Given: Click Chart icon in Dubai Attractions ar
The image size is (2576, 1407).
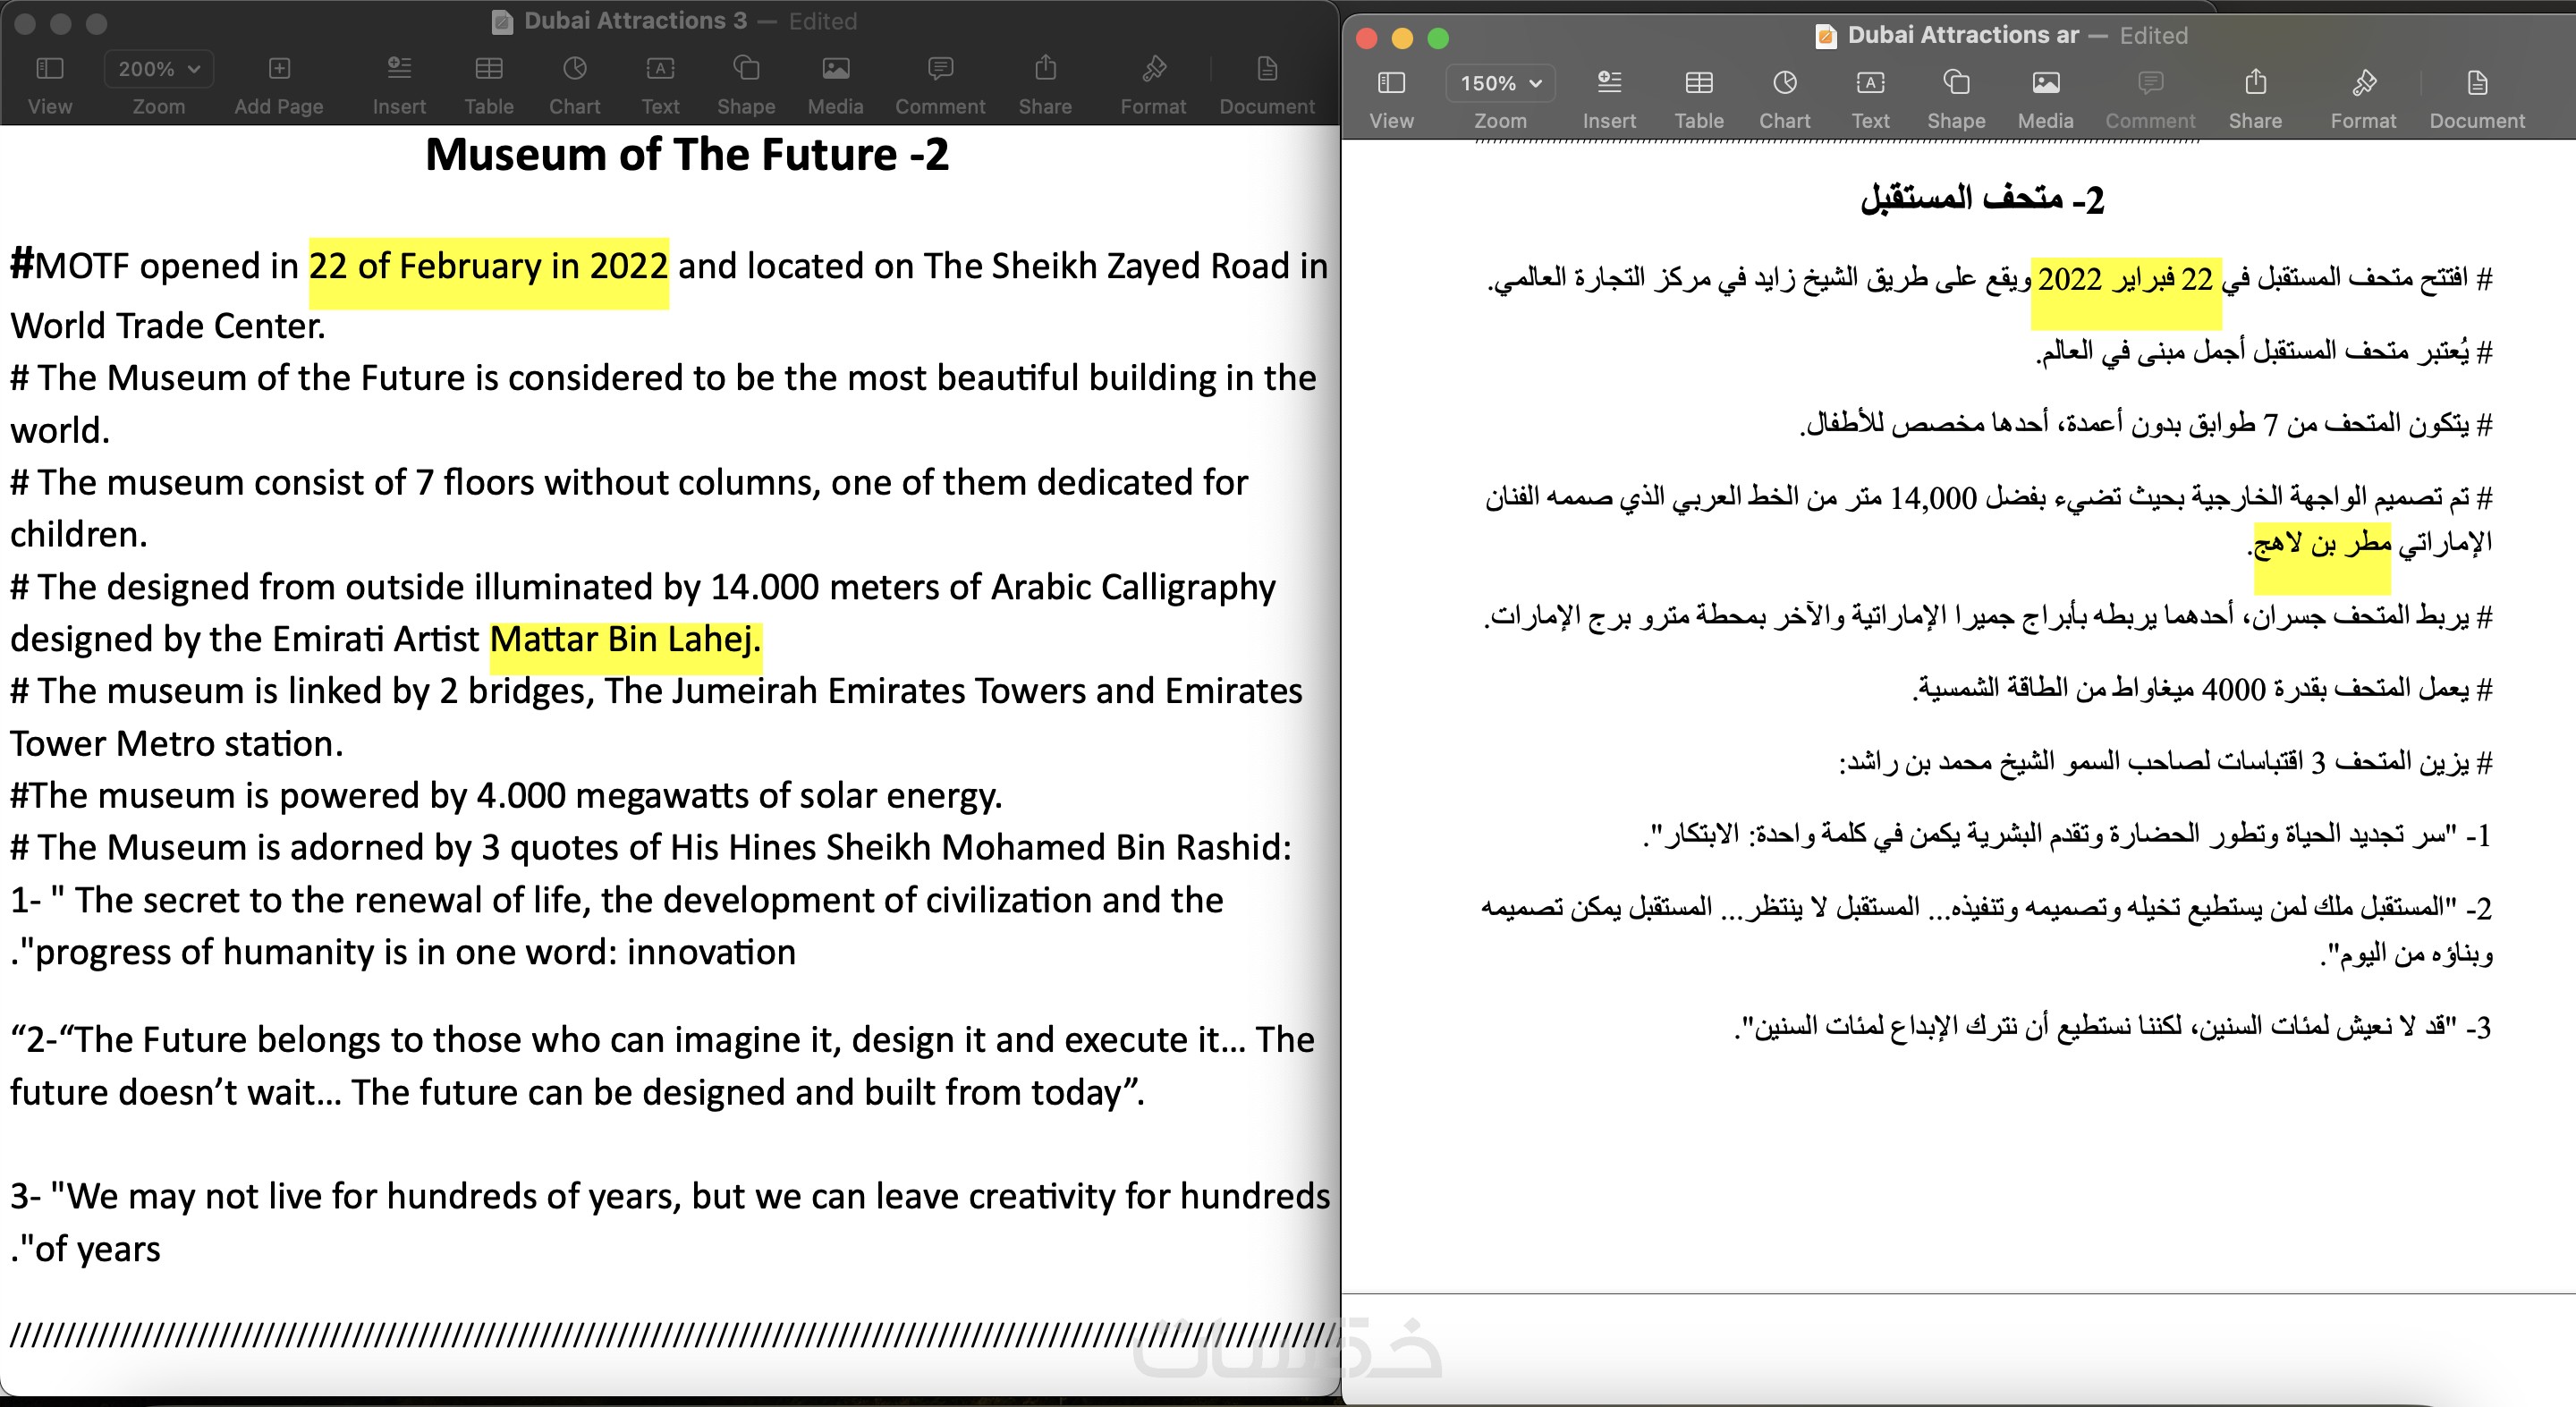Looking at the screenshot, I should click(x=1785, y=83).
